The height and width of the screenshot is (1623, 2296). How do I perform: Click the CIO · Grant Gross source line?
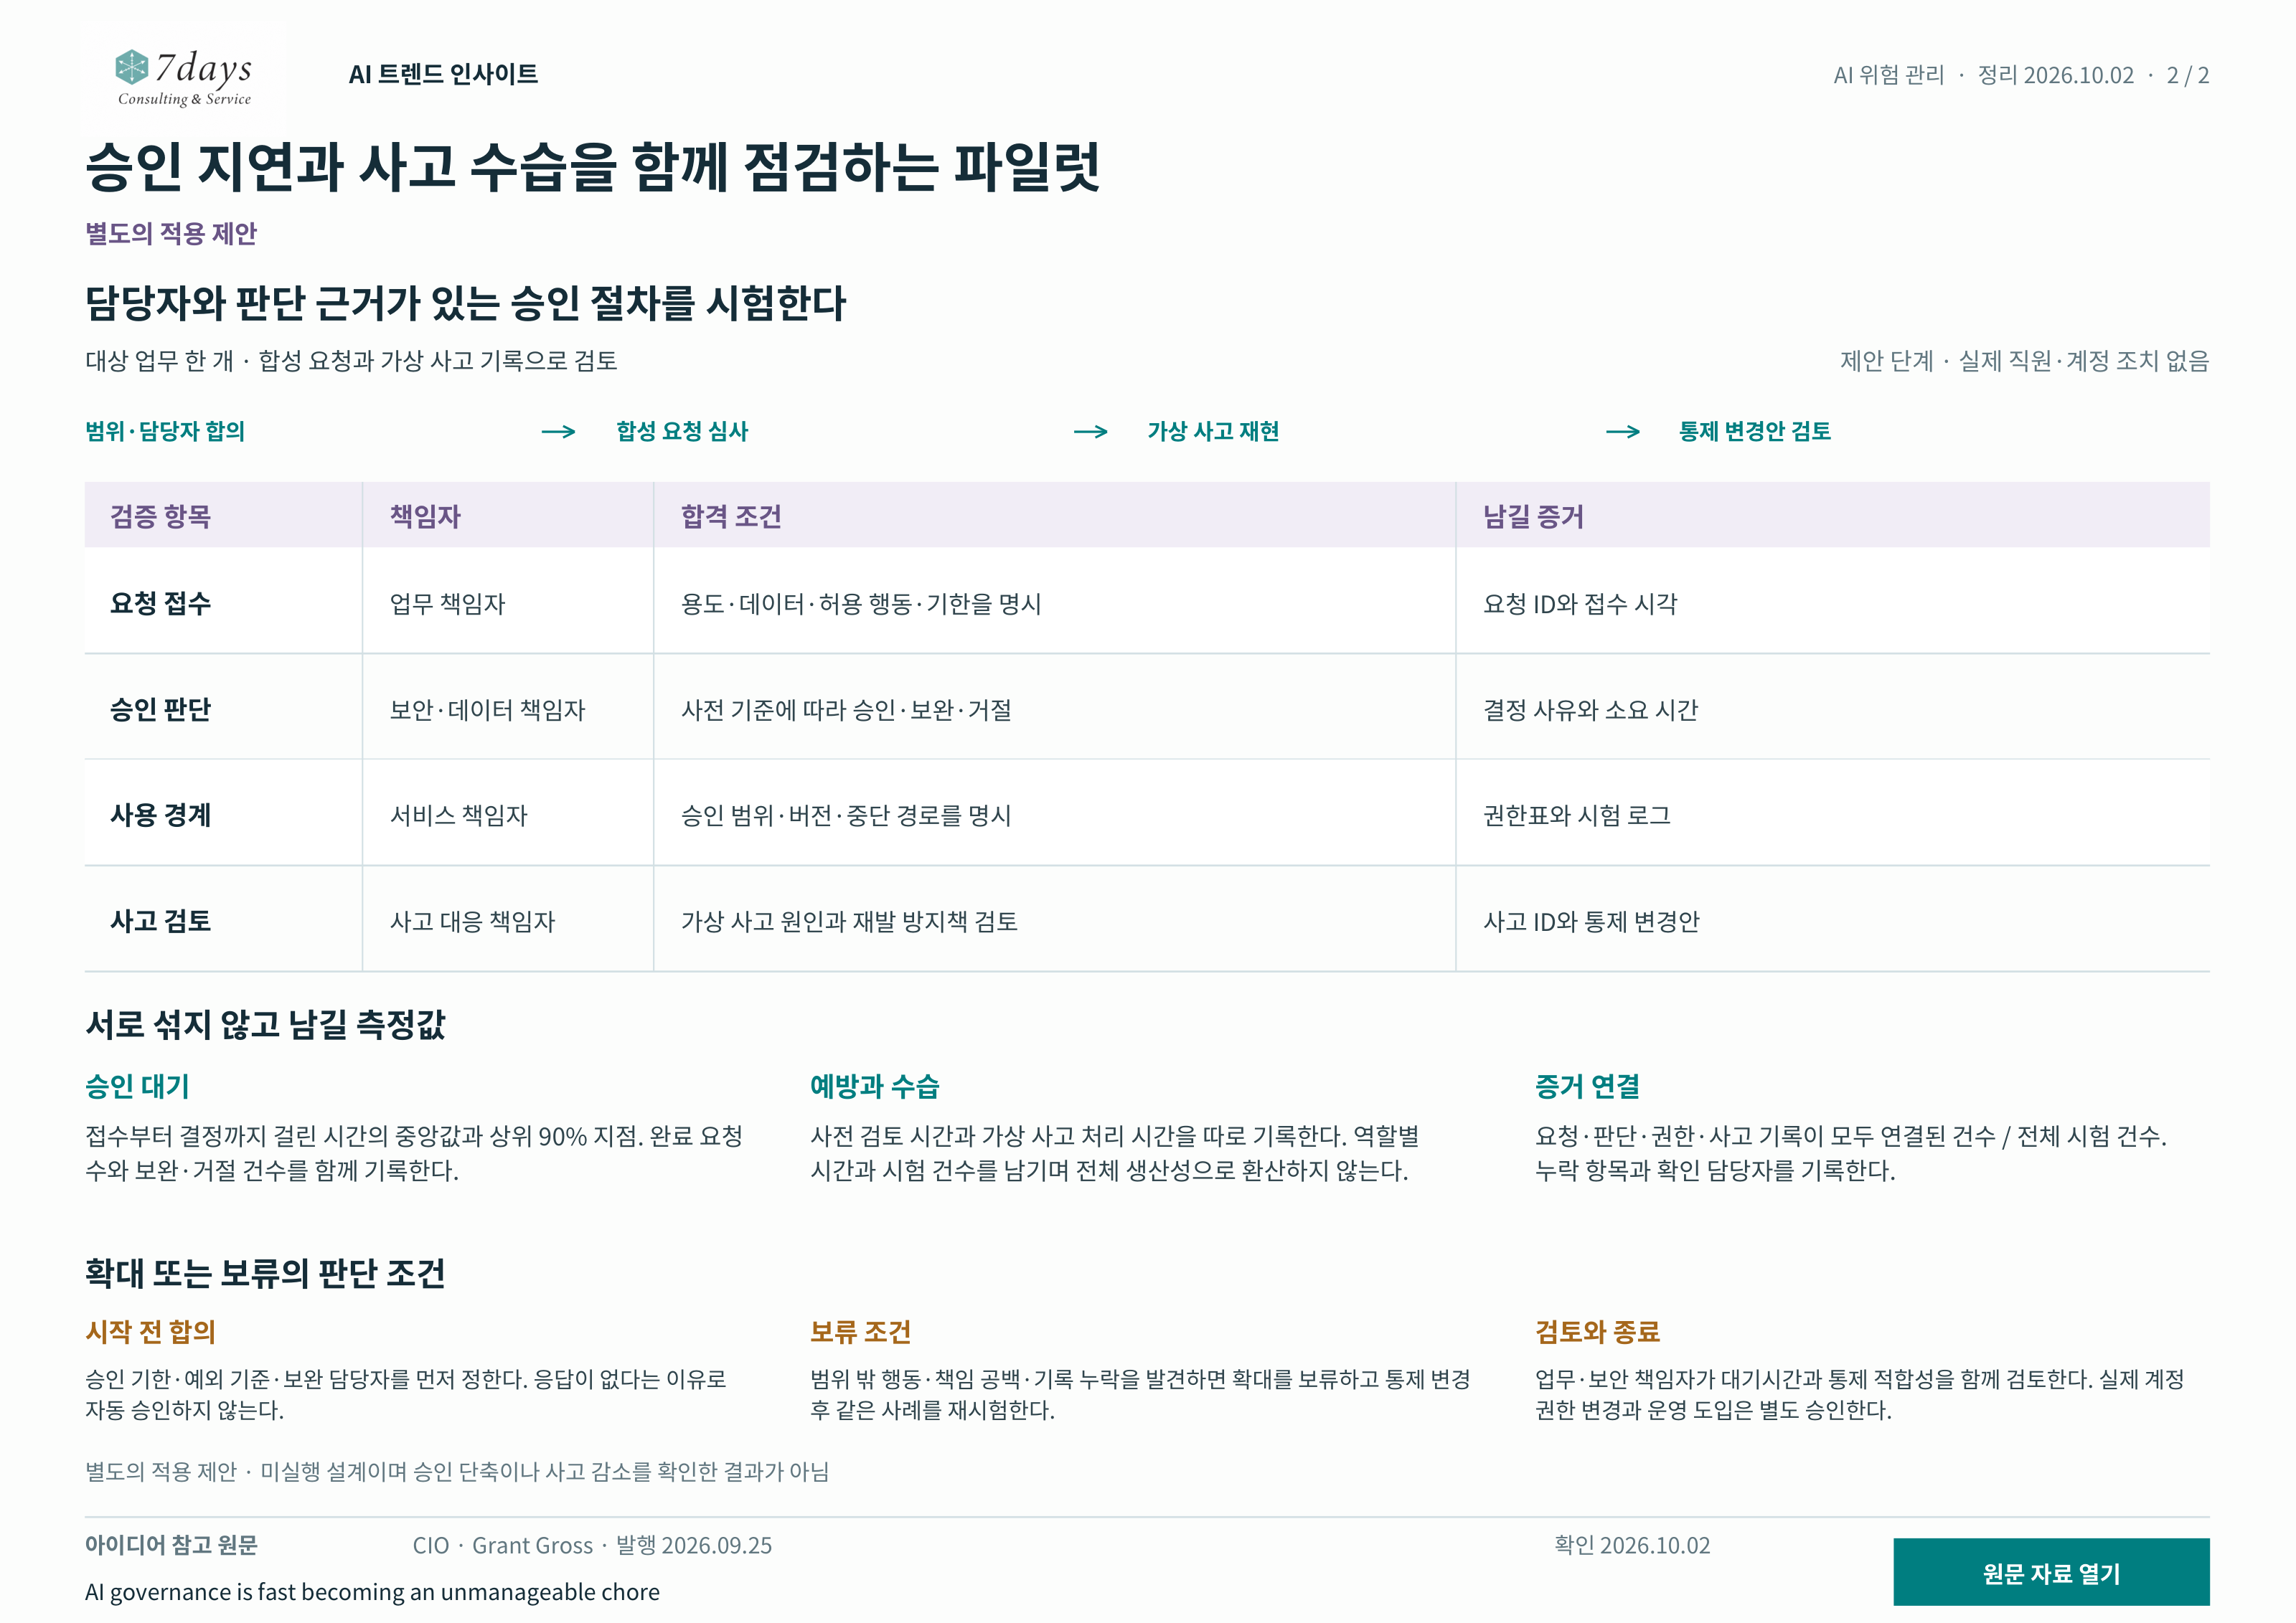(x=592, y=1545)
